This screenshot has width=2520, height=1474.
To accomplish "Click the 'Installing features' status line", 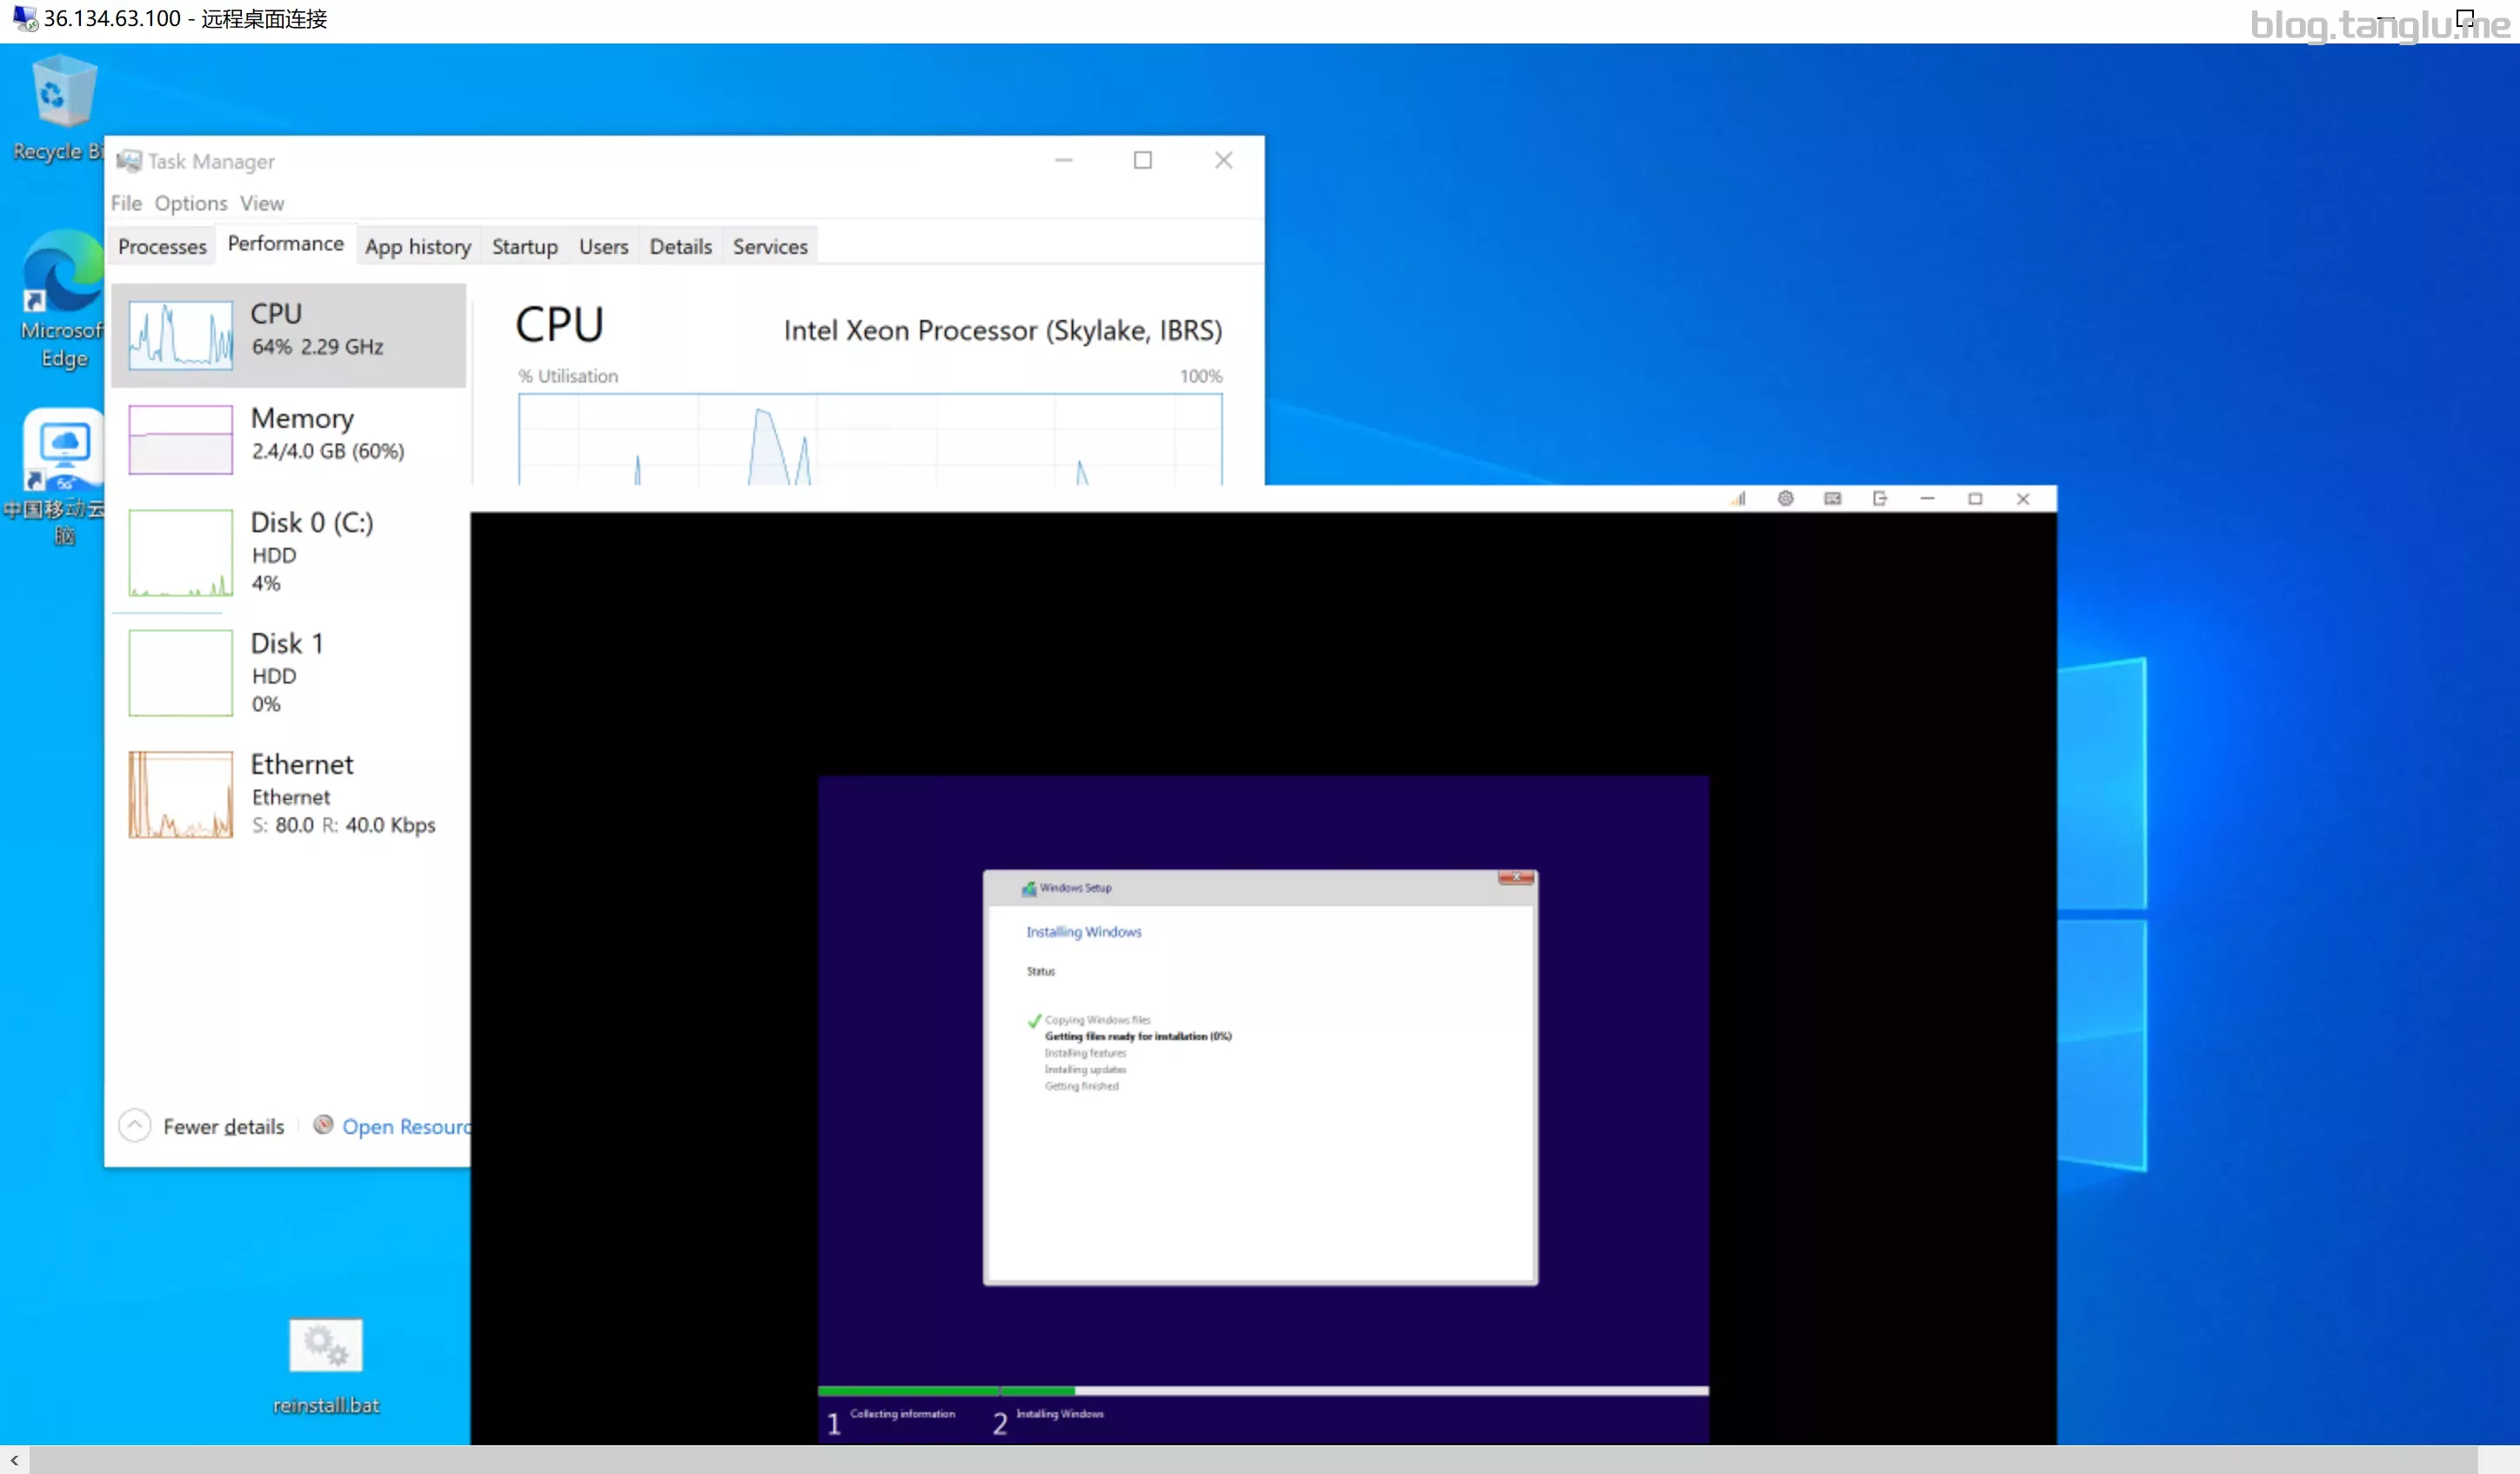I will (x=1085, y=1053).
